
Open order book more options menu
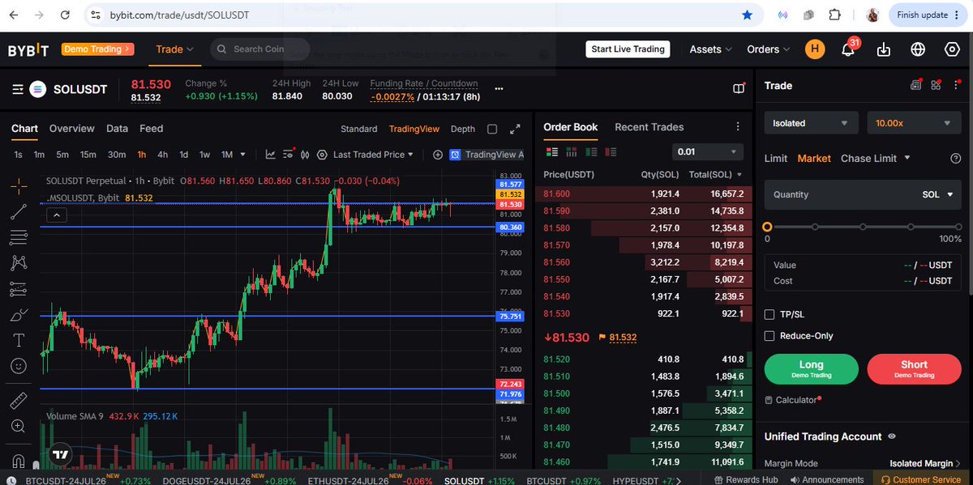(x=738, y=127)
